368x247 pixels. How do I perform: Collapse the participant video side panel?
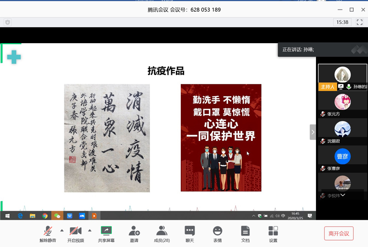point(313,132)
